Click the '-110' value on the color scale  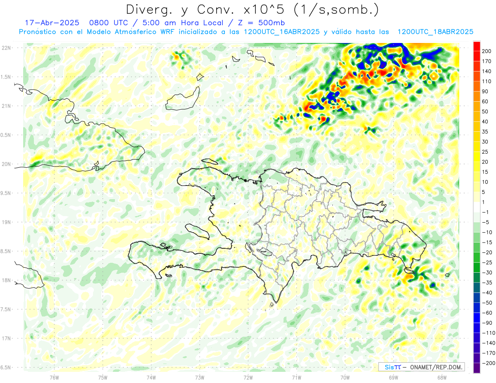(489, 333)
